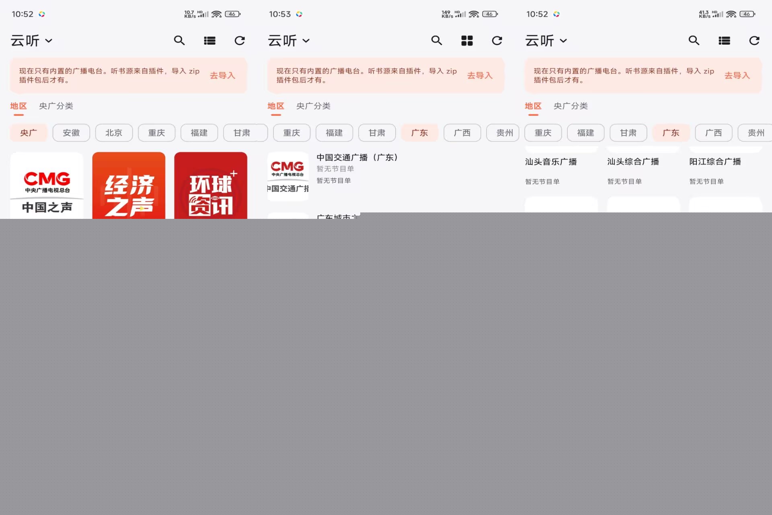
Task: Tap the list view icon on the 汕头音乐广播 screen
Action: 724,41
